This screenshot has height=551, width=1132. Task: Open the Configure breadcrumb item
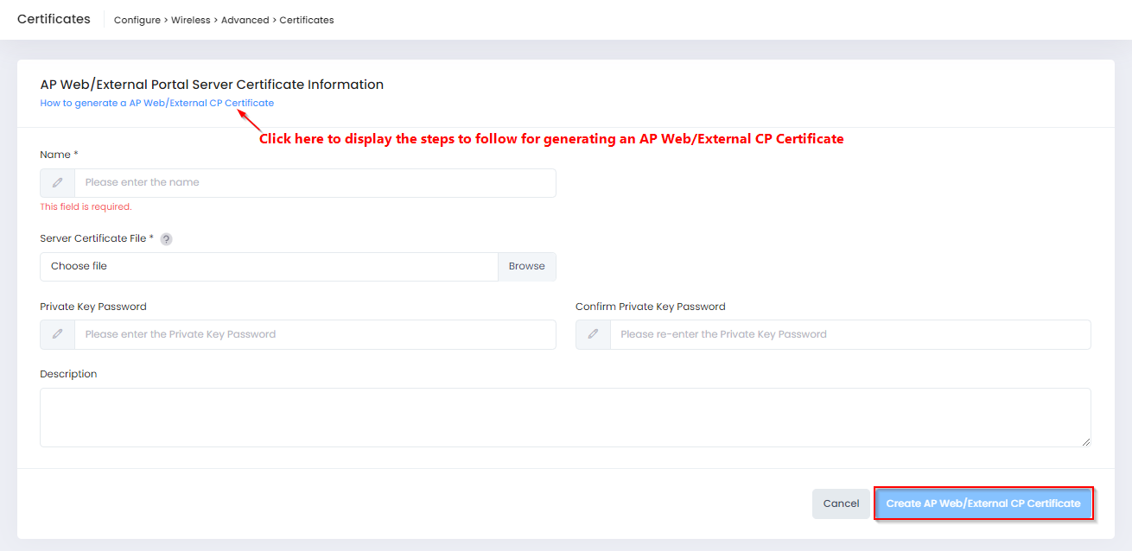pos(137,20)
